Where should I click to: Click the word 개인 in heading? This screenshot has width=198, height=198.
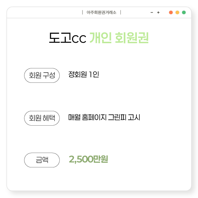(100, 38)
